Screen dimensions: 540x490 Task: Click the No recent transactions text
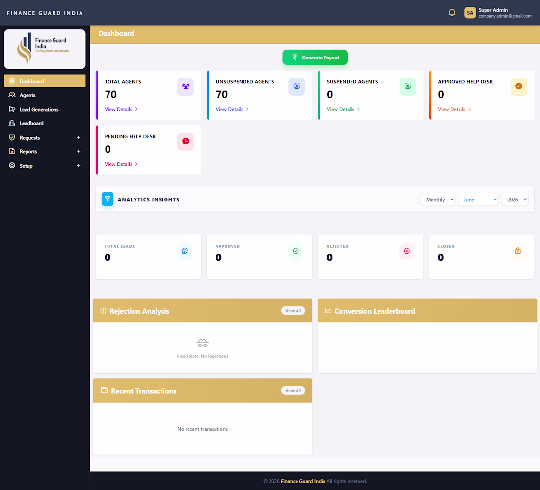click(x=202, y=429)
